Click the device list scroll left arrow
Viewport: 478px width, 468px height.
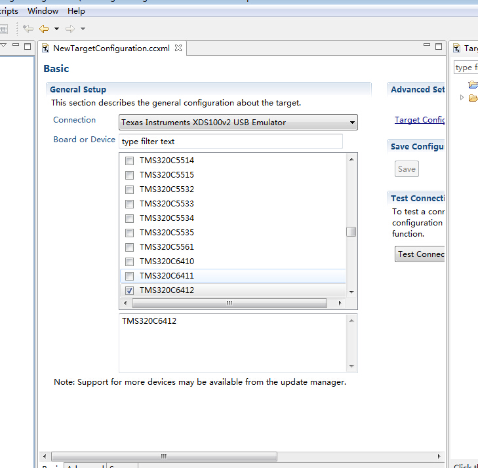(125, 303)
